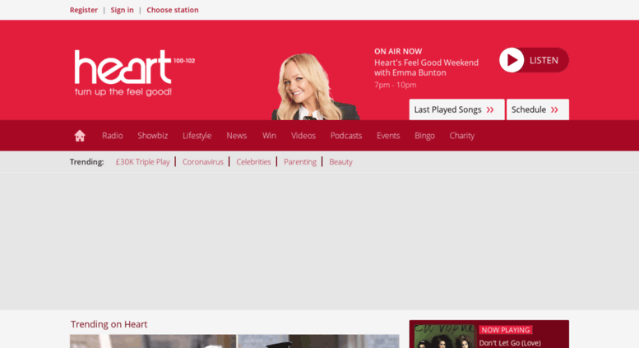The image size is (639, 348).
Task: Click the Register link
Action: (84, 10)
